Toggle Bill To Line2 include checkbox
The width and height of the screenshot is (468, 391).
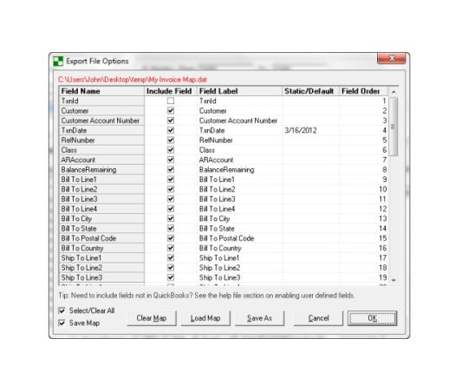tap(171, 189)
